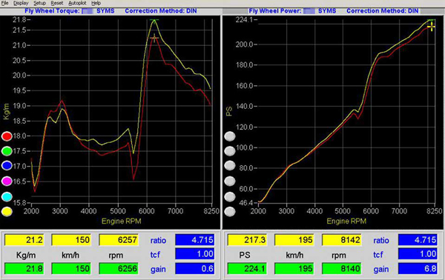Open the Display menu
The width and height of the screenshot is (445, 280).
click(21, 3)
